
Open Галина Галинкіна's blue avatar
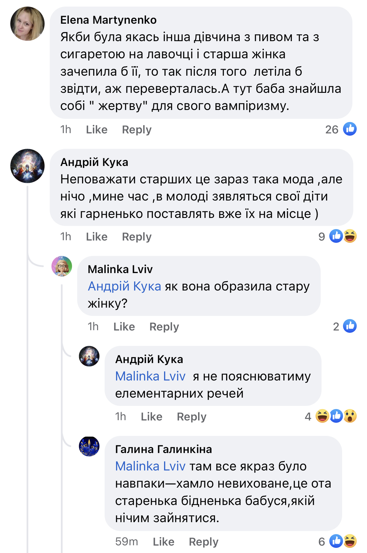point(89,446)
